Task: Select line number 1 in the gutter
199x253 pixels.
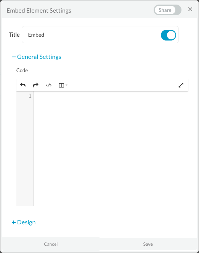Action: tap(30, 96)
